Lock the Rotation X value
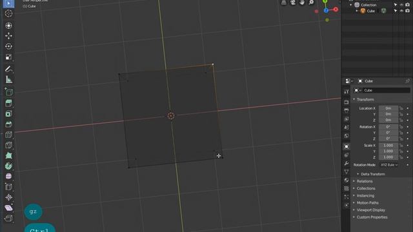Image resolution: width=413 pixels, height=232 pixels. point(401,127)
